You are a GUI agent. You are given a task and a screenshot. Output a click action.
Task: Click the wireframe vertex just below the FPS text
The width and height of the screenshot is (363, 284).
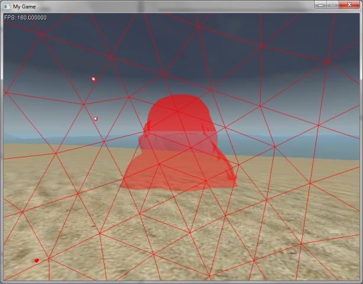click(x=42, y=34)
